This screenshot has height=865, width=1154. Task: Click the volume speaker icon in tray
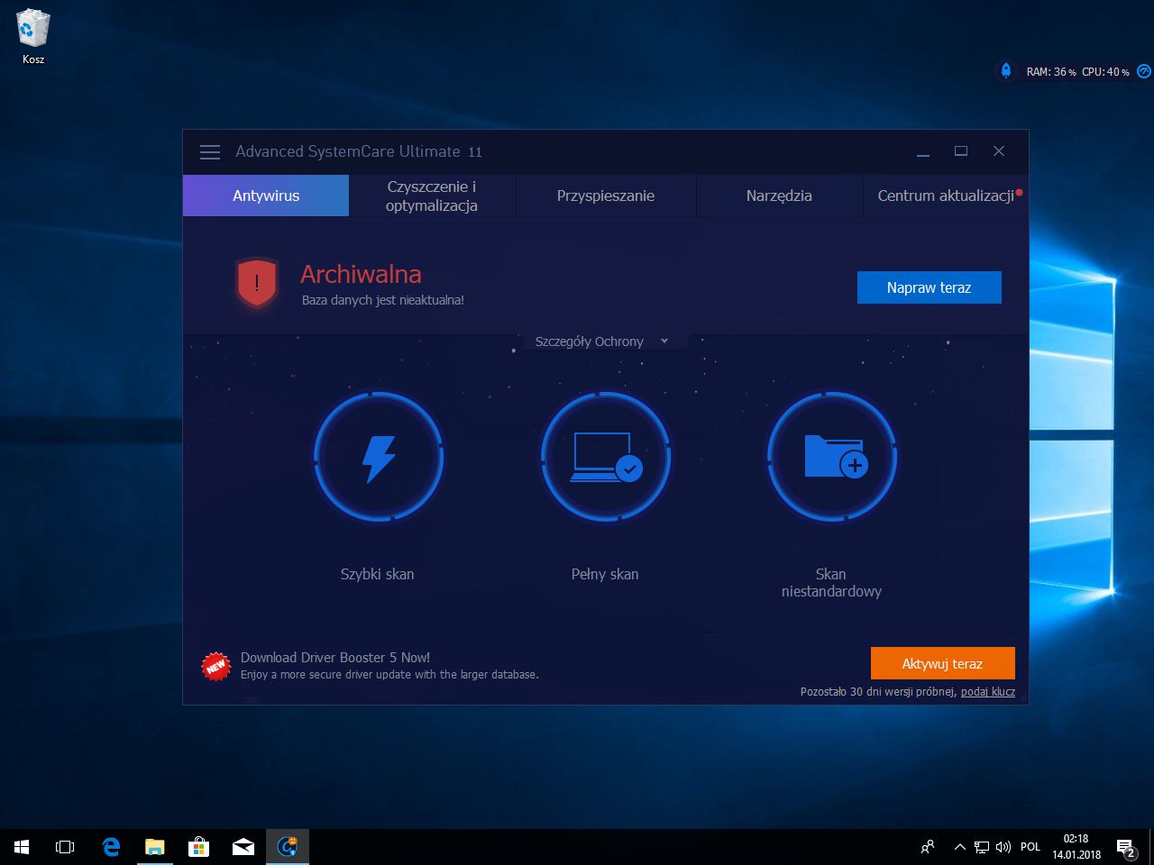[x=1003, y=847]
